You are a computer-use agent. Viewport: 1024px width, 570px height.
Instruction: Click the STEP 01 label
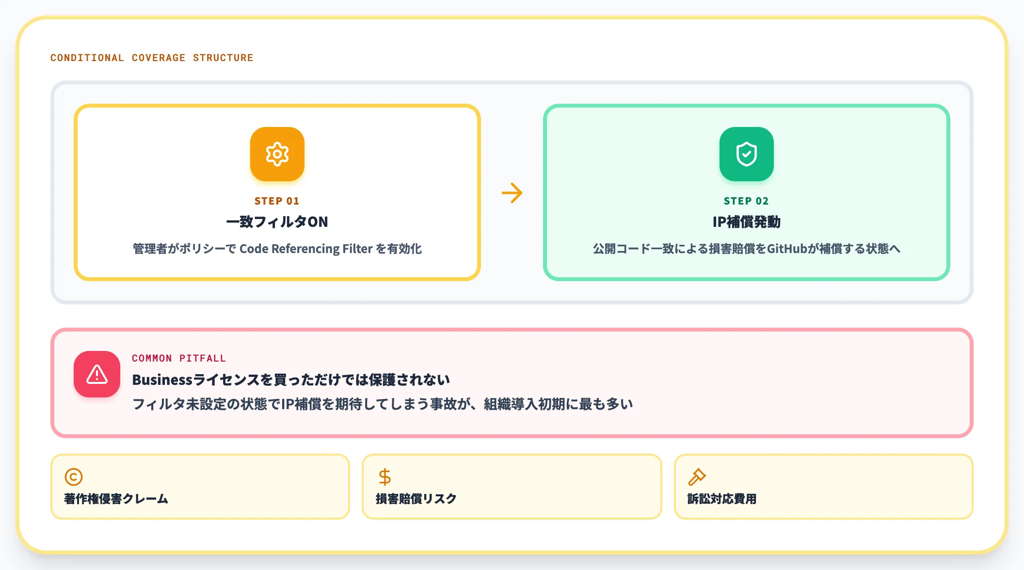(277, 201)
